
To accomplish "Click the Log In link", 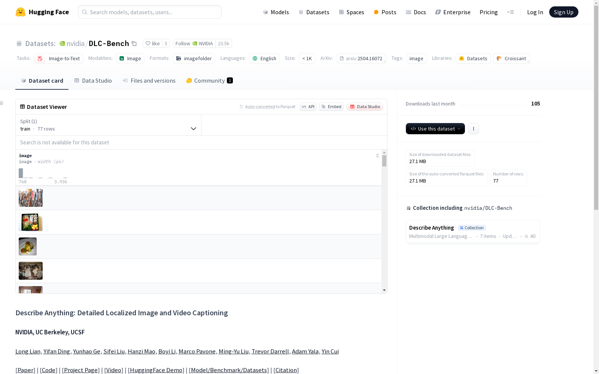I will 535,12.
